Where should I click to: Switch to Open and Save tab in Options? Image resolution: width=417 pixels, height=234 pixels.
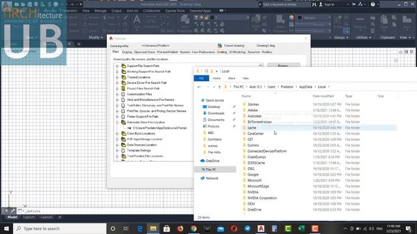coord(145,52)
